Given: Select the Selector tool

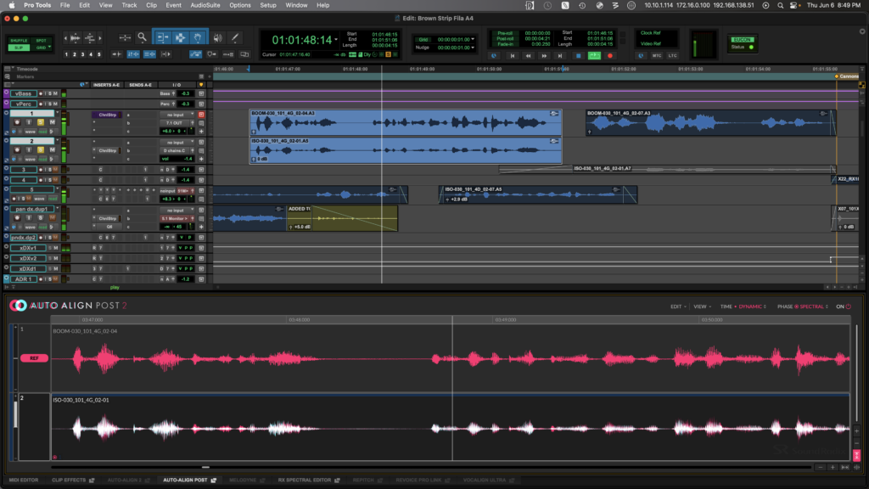Looking at the screenshot, I should (180, 37).
